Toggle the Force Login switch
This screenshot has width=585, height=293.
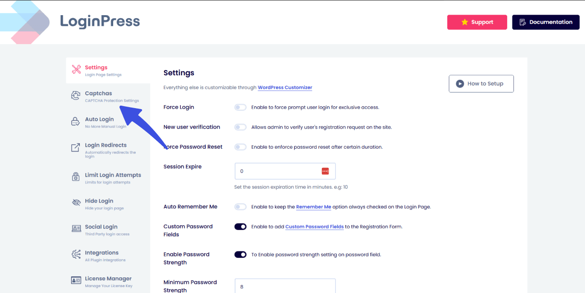[x=241, y=107]
